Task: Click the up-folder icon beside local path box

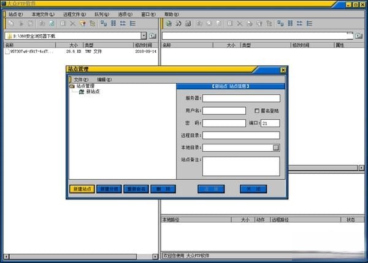Action: click(153, 36)
